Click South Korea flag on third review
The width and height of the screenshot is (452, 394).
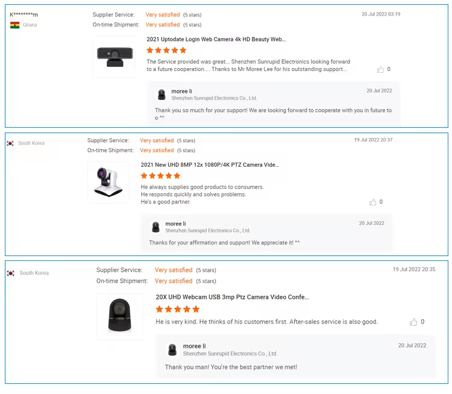click(x=11, y=273)
